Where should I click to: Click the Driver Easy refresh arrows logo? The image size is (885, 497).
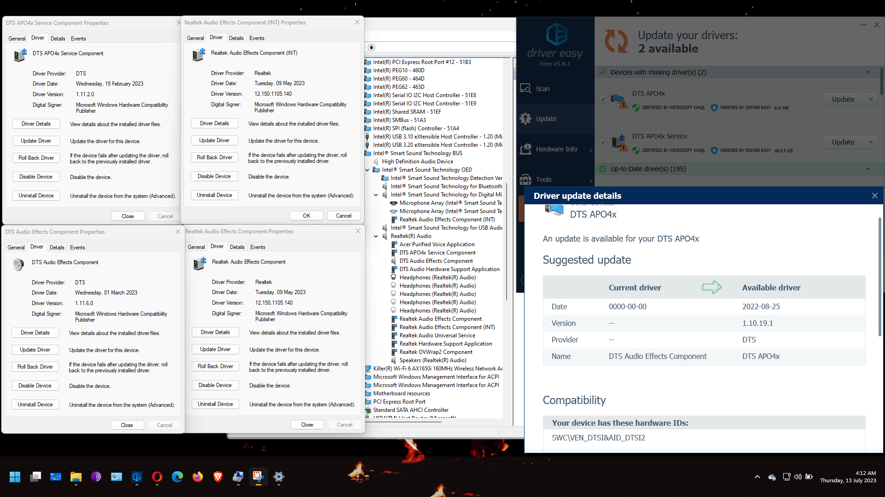616,41
